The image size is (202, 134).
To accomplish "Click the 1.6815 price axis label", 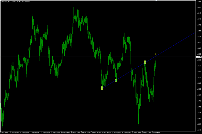I will 199,19.
